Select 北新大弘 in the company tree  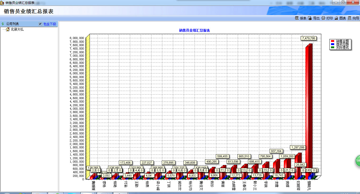click(x=17, y=30)
